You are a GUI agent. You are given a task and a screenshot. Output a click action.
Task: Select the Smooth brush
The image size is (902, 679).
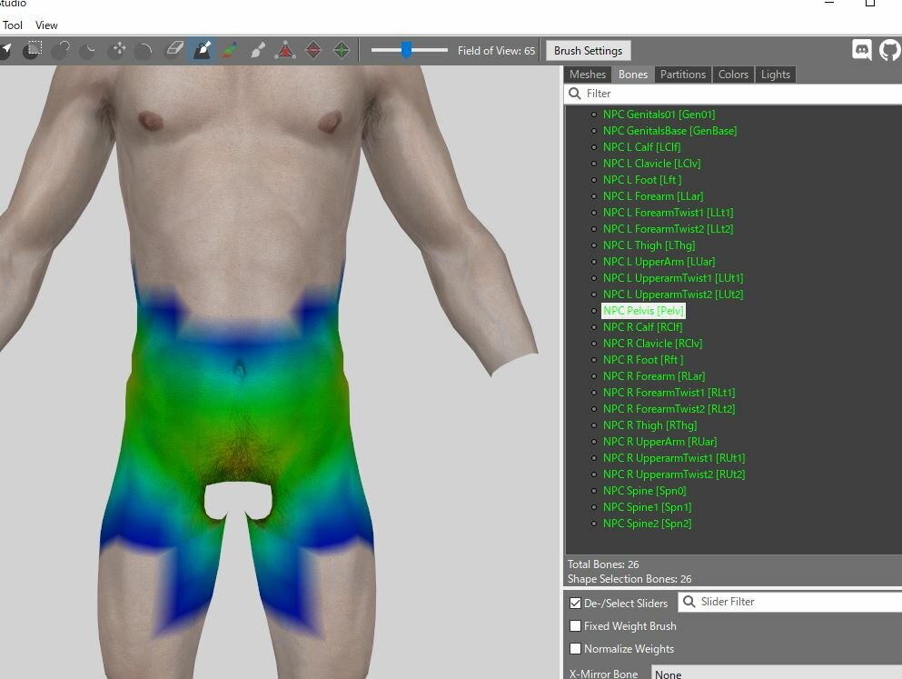(x=144, y=50)
